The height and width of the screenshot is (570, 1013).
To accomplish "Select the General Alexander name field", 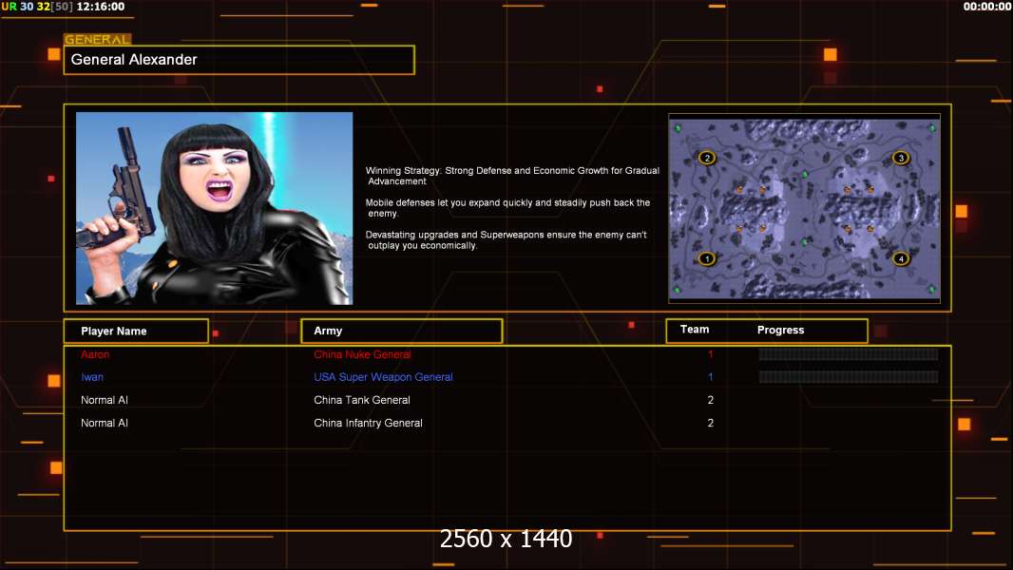I will pos(239,60).
